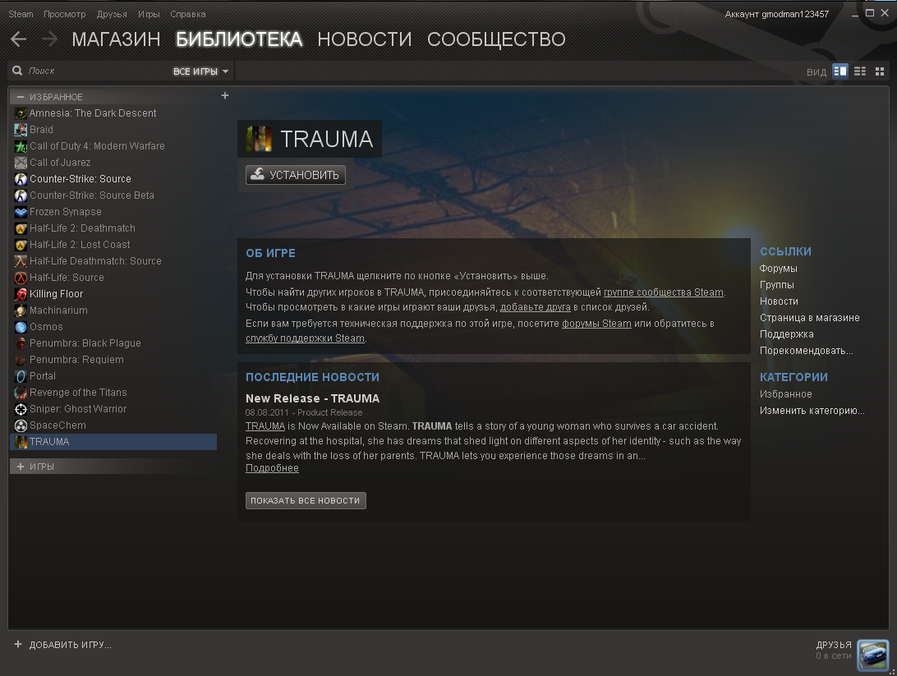Click Call of Duty 4 game icon
The height and width of the screenshot is (676, 897).
tap(21, 146)
